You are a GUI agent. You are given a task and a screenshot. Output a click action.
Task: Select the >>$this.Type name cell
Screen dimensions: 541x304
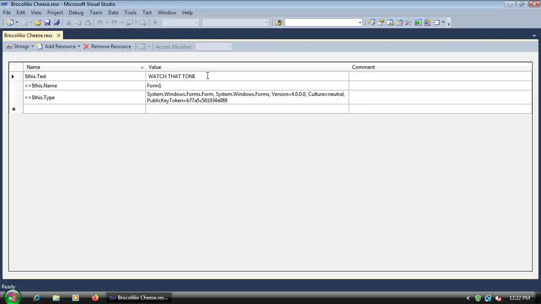tap(85, 98)
